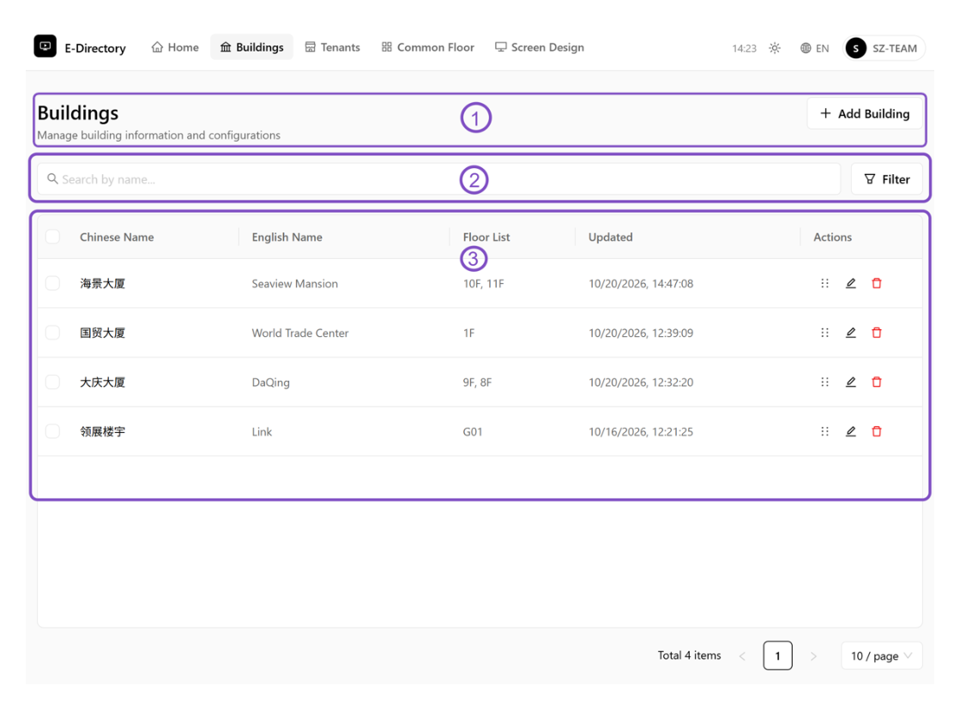Edit the Seaview Mansion building

[850, 283]
